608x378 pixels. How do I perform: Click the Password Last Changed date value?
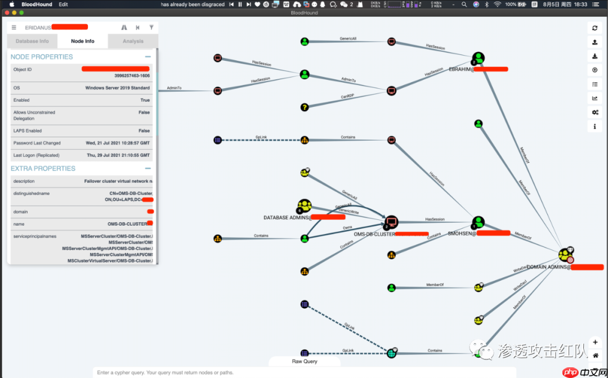click(118, 143)
